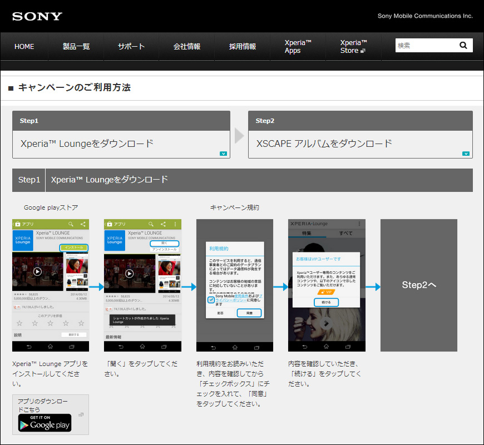Expand Step2 XSCAPE album download box arrow
Viewport: 484px width, 445px height.
coord(466,154)
